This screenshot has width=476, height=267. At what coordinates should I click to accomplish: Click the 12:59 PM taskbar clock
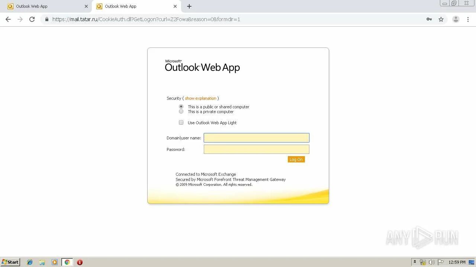tap(457, 262)
